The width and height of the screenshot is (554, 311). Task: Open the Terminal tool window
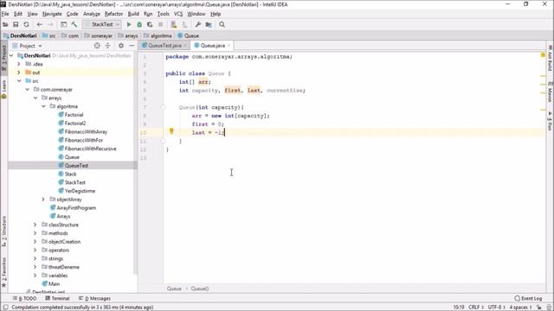tap(57, 299)
